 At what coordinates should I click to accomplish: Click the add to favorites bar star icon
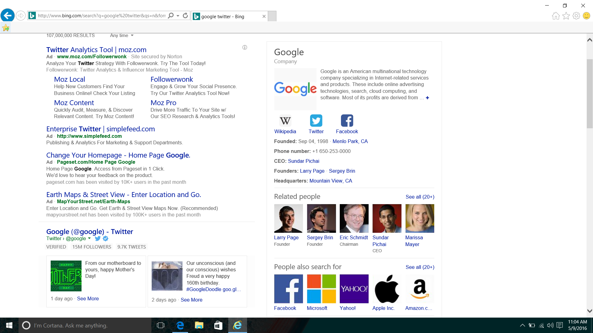pyautogui.click(x=6, y=28)
